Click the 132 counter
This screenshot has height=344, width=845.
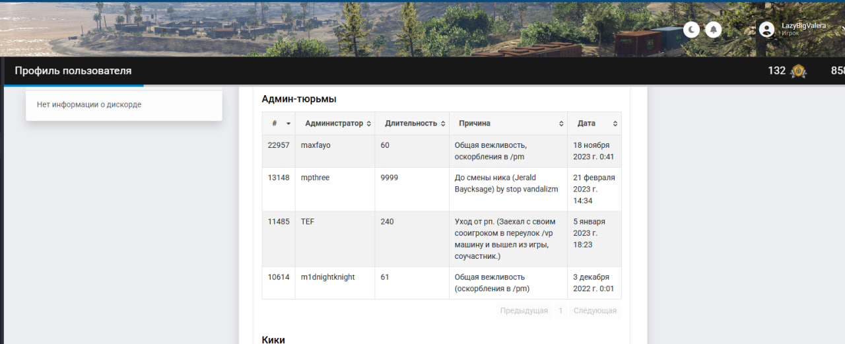click(776, 71)
